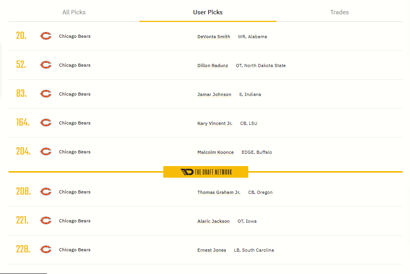This screenshot has width=410, height=274.
Task: Click the 'EDGE, Buffalo' position text
Action: tap(257, 152)
